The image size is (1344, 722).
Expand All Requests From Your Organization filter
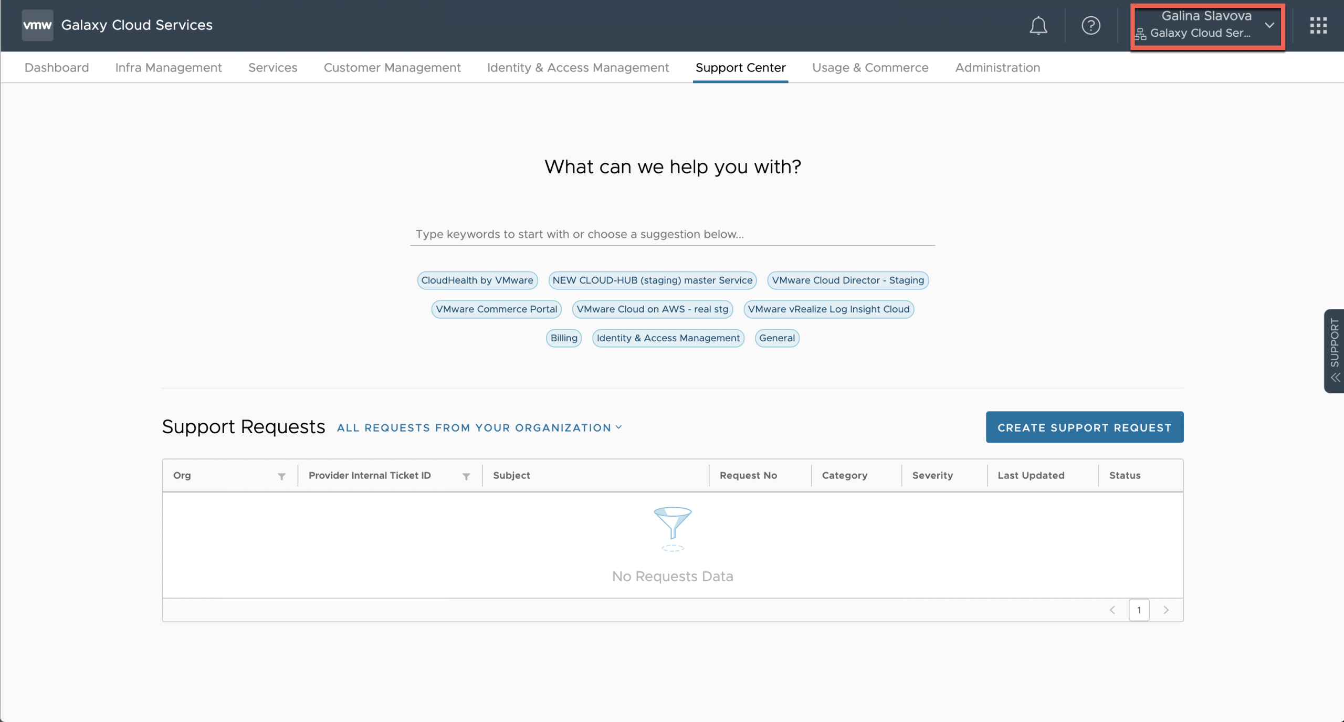479,427
